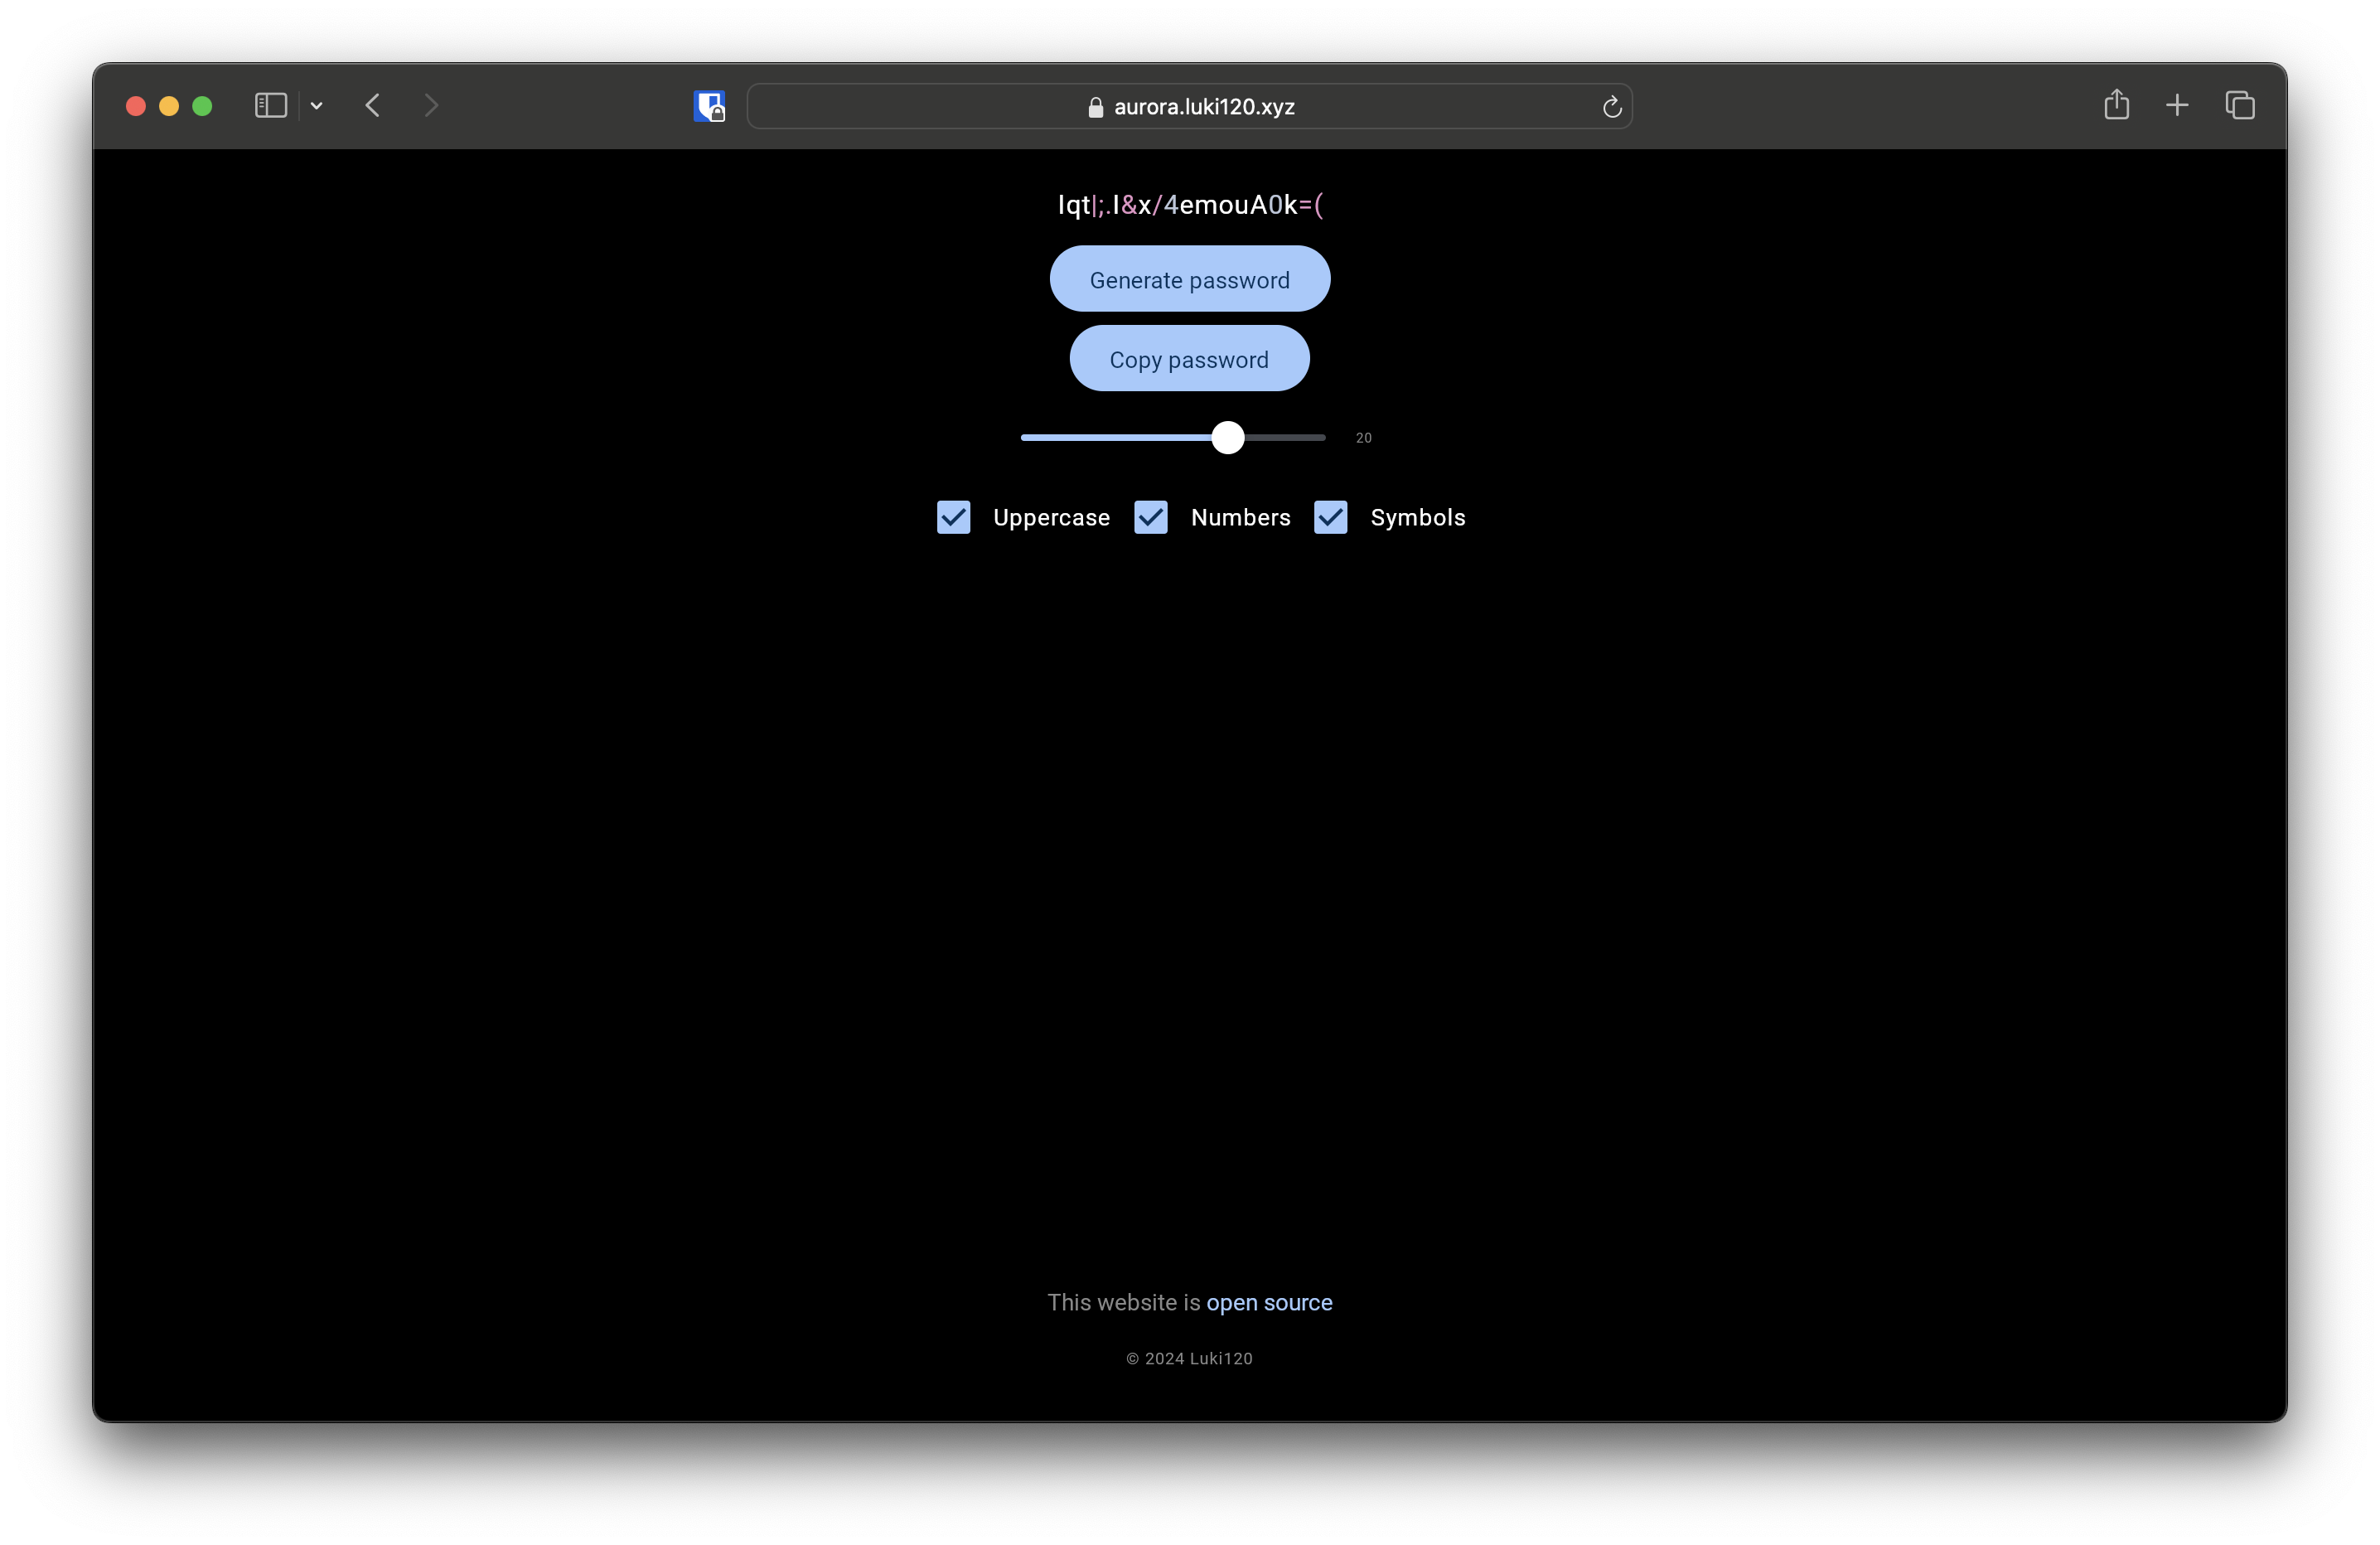
Task: Click the Generate password button
Action: tap(1190, 278)
